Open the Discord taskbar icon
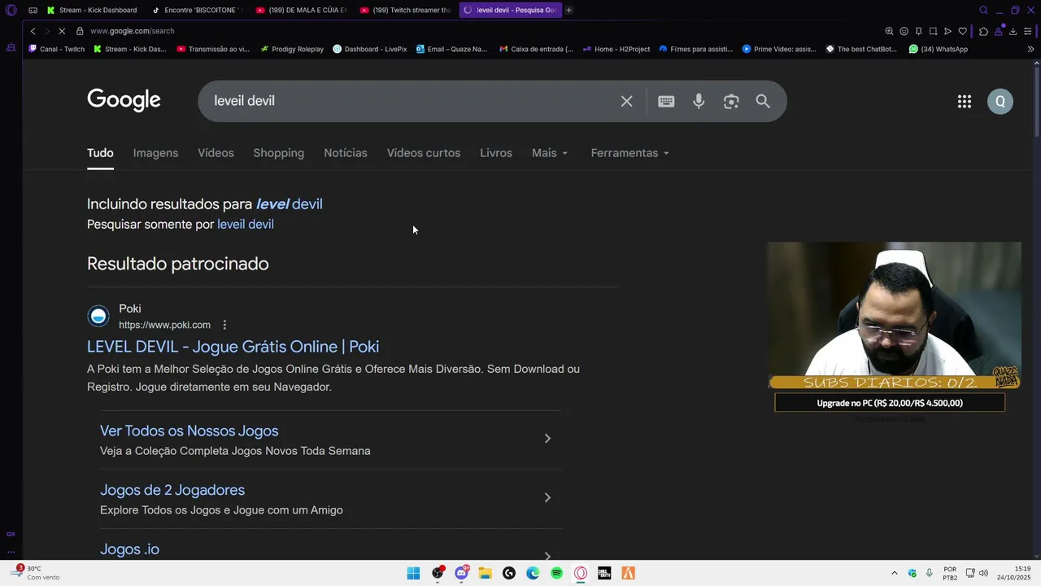The image size is (1041, 586). point(461,573)
